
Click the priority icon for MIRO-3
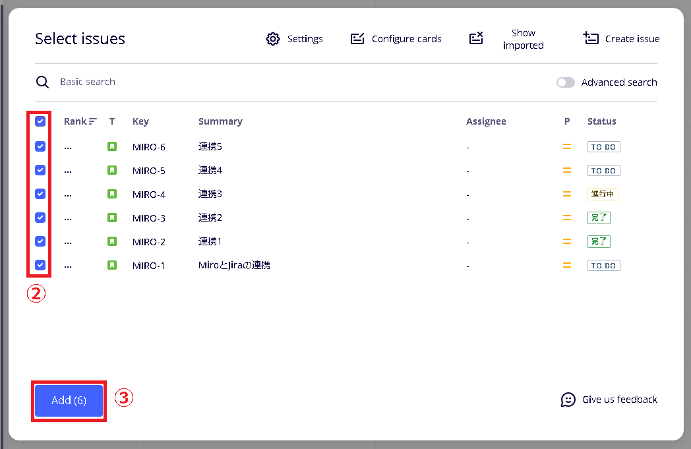[566, 218]
